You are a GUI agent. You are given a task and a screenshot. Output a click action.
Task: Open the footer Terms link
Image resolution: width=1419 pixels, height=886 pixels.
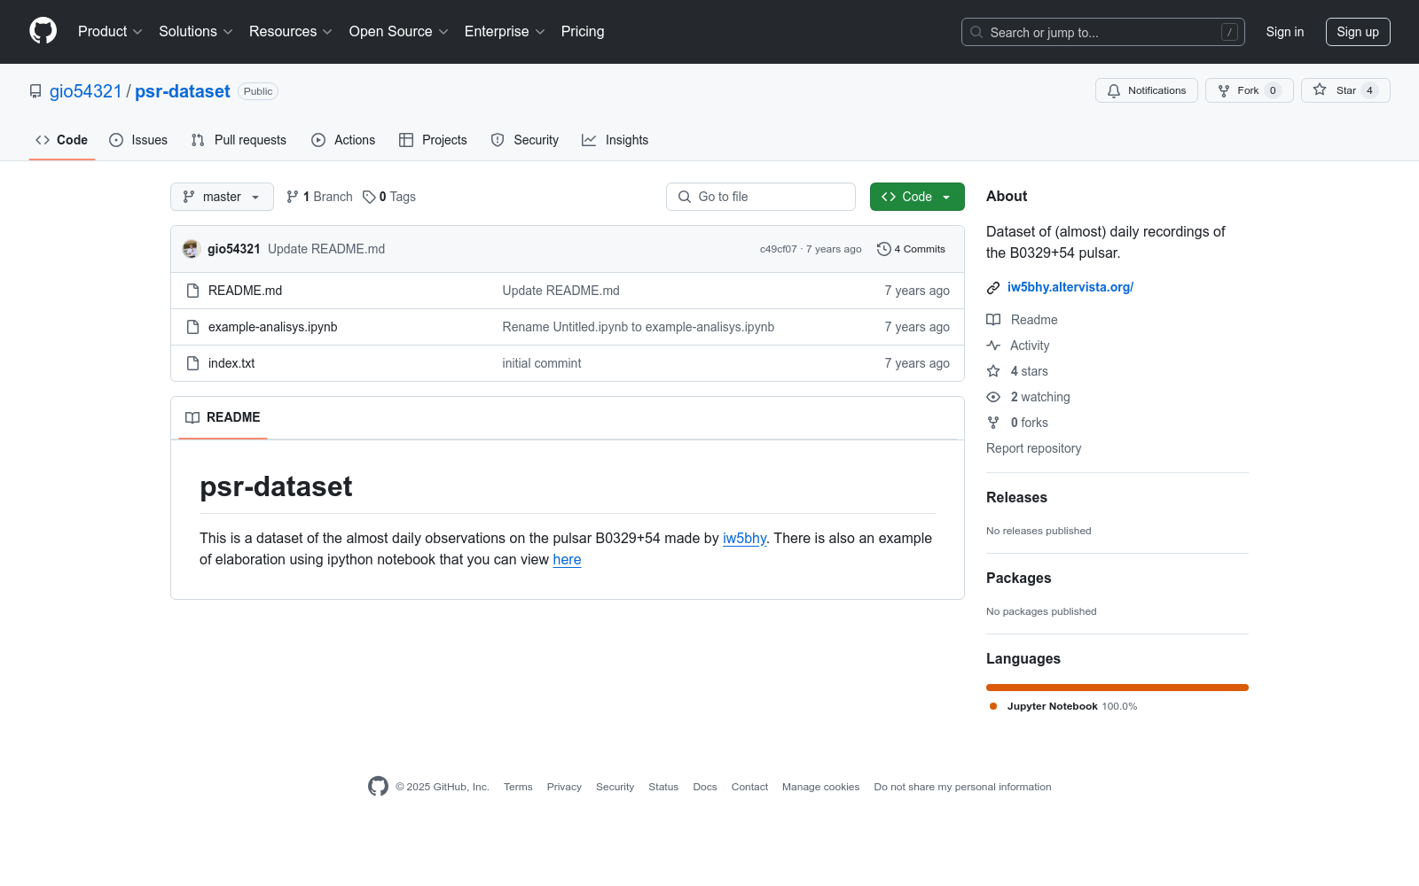tap(518, 787)
